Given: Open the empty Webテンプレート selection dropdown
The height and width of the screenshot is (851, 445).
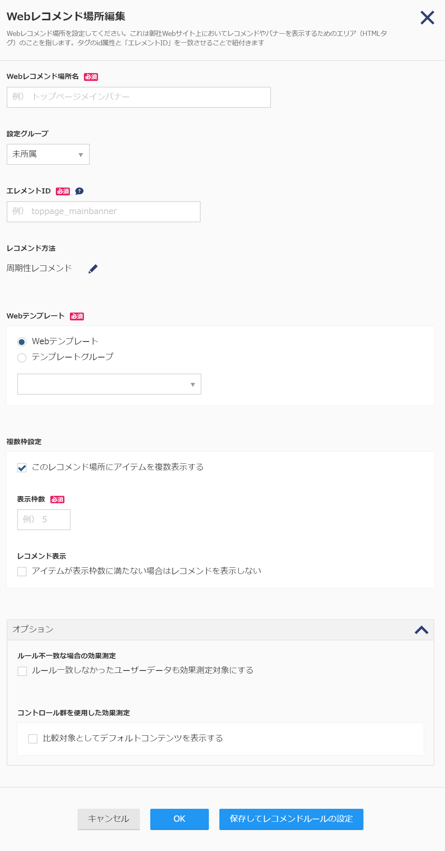Looking at the screenshot, I should click(x=109, y=384).
